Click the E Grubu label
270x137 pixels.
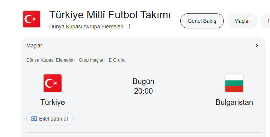[117, 60]
